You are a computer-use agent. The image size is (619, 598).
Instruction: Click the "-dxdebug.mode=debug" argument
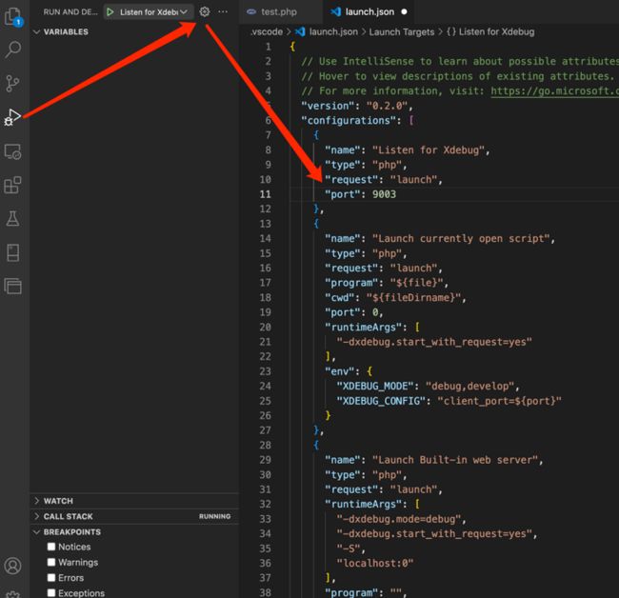coord(399,519)
